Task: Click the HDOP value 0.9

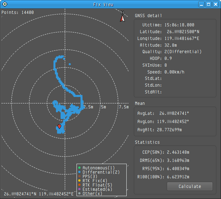Action: (x=168, y=58)
